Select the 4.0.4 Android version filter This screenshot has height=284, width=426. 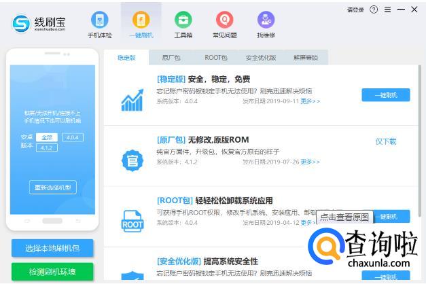(x=73, y=137)
